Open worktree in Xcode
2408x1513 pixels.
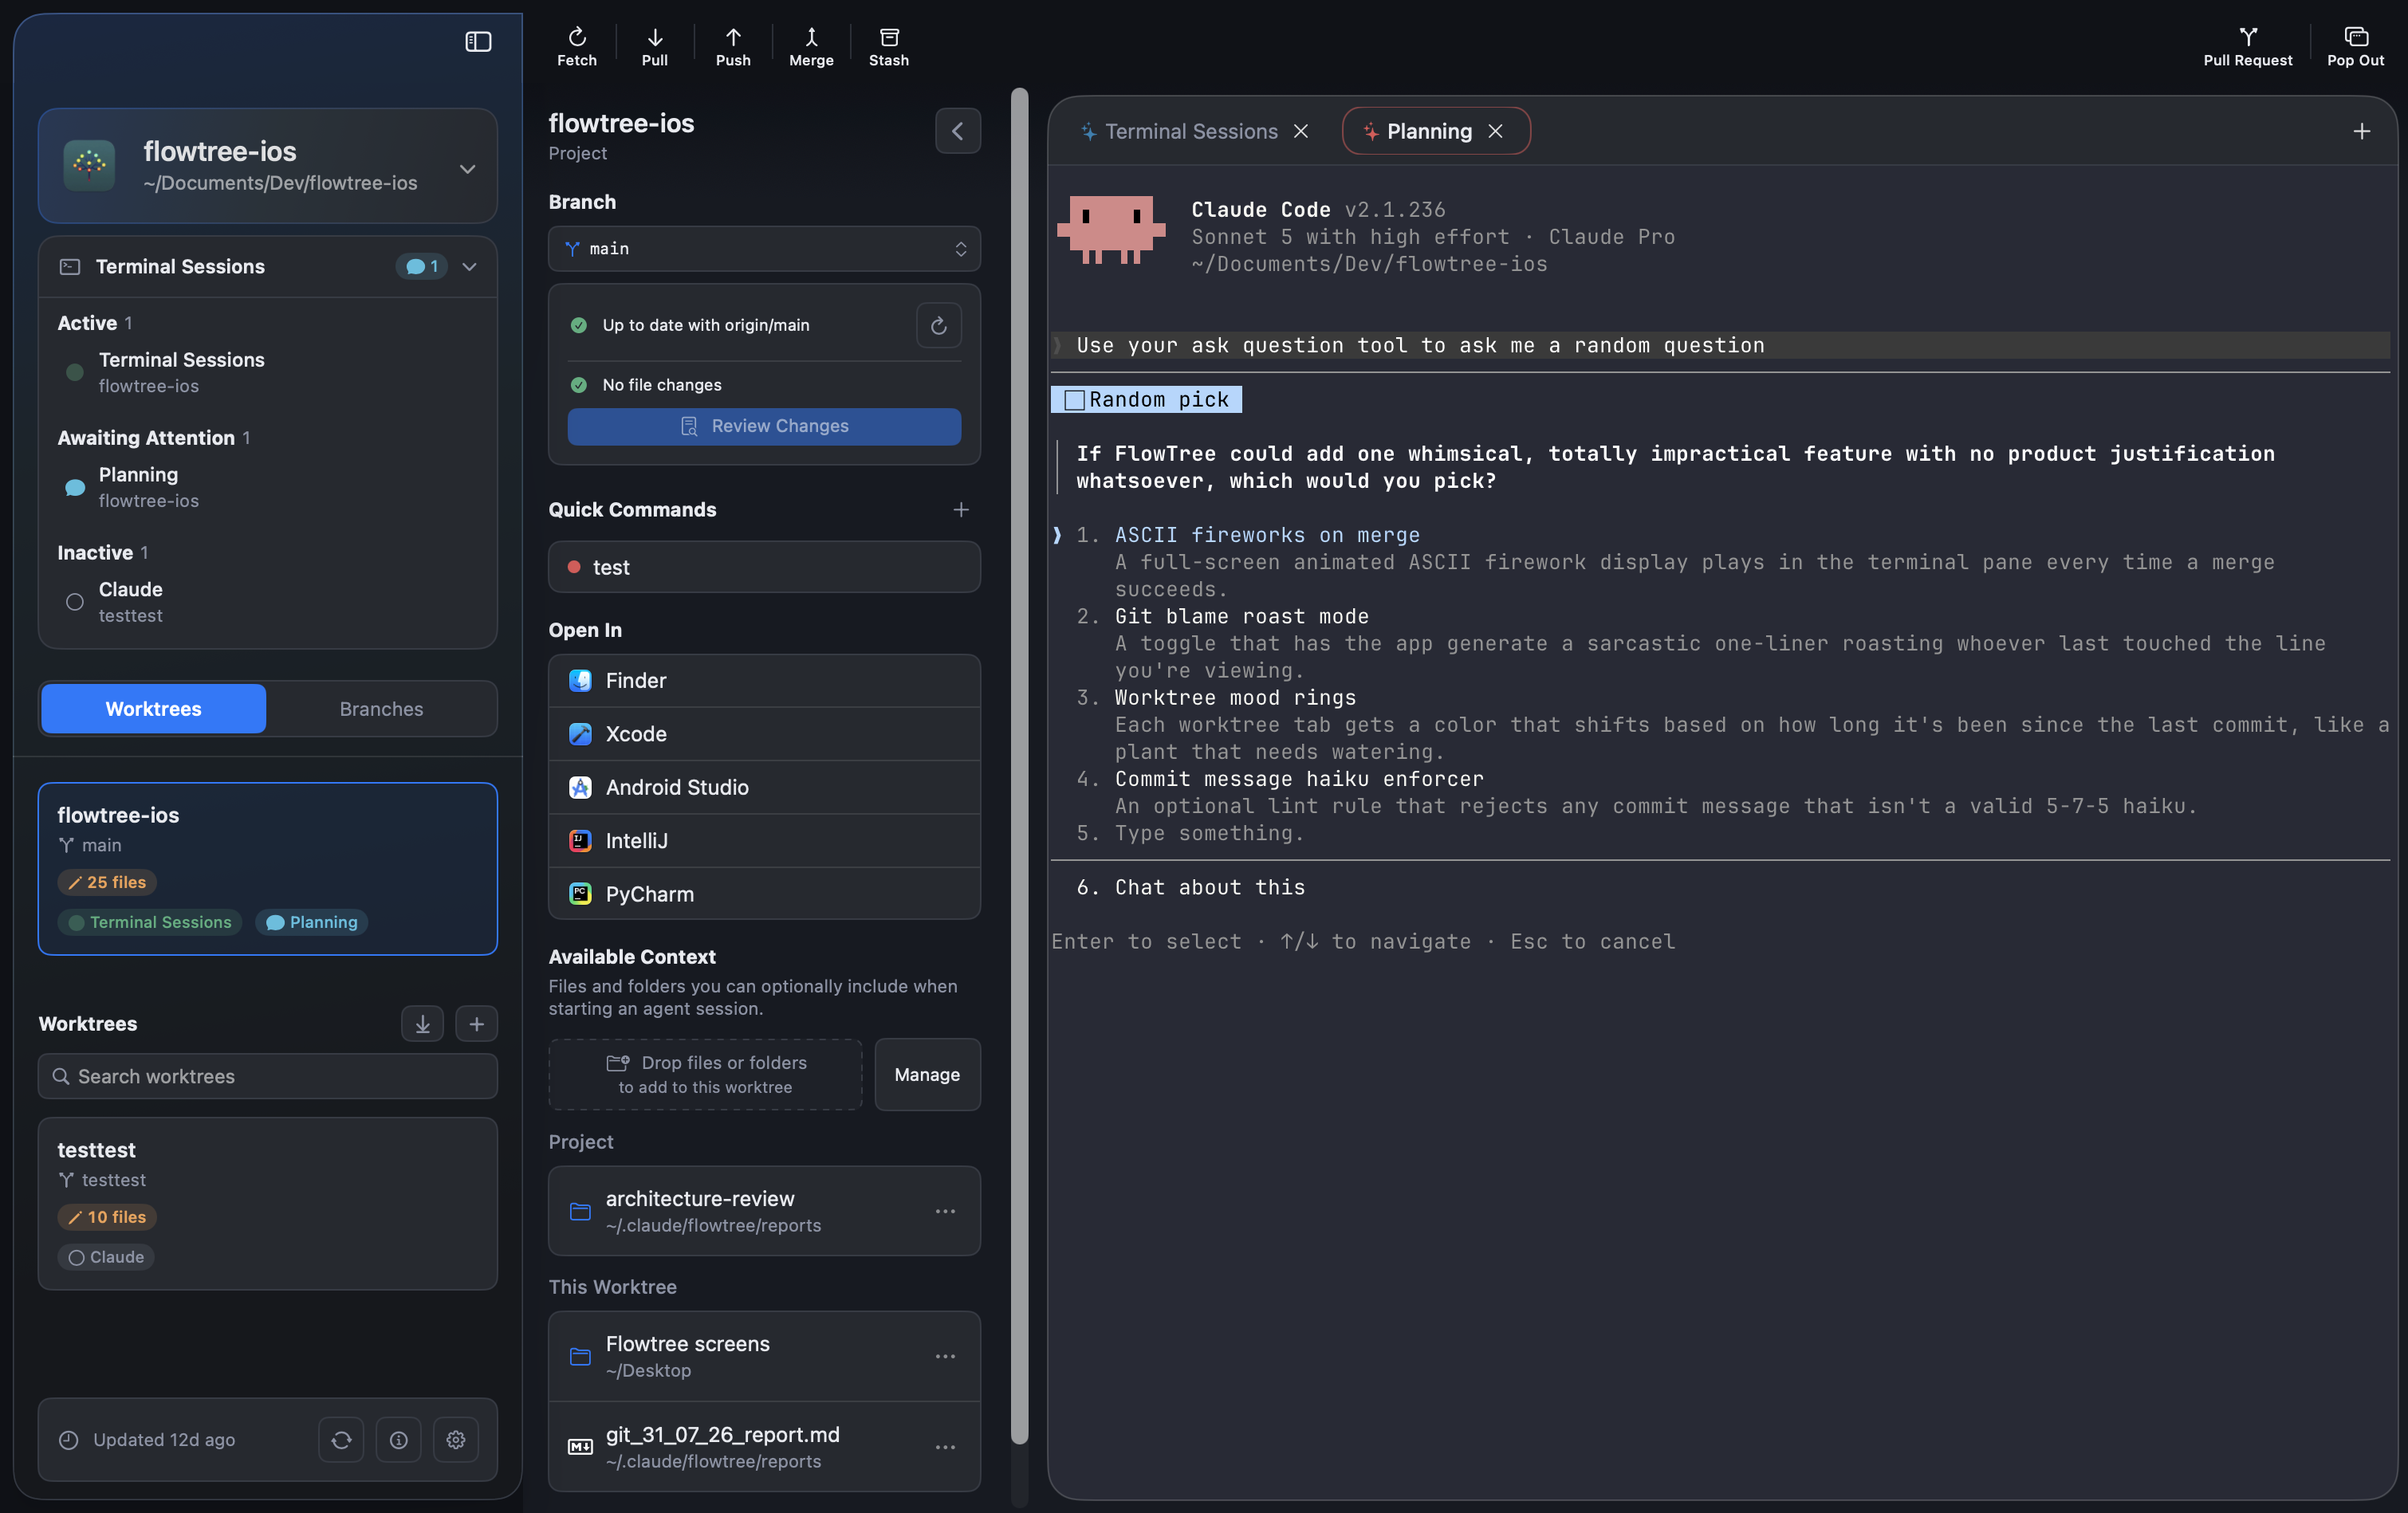tap(764, 734)
